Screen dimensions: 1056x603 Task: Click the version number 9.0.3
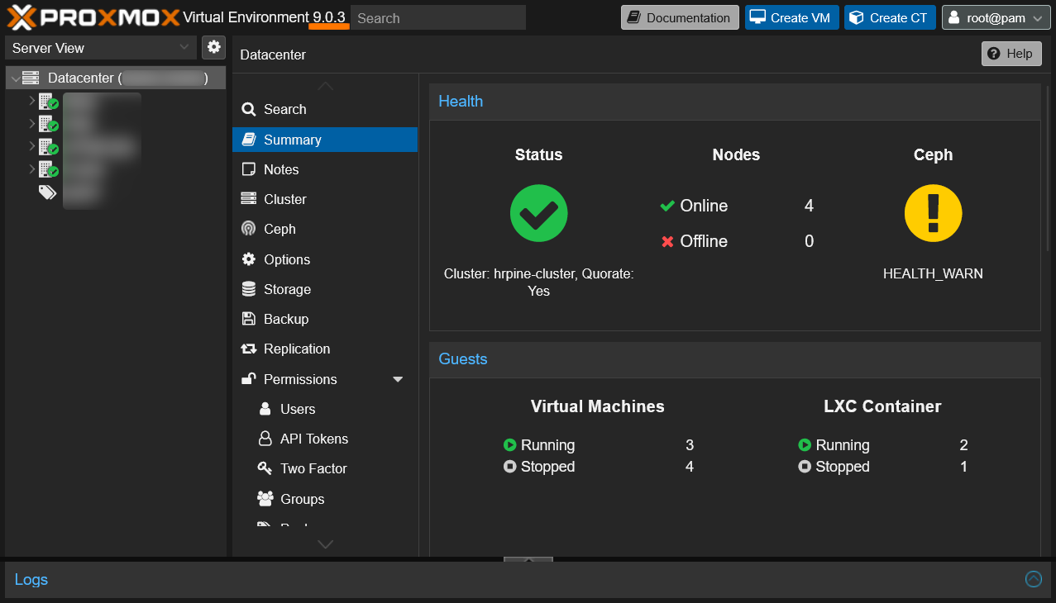coord(329,17)
